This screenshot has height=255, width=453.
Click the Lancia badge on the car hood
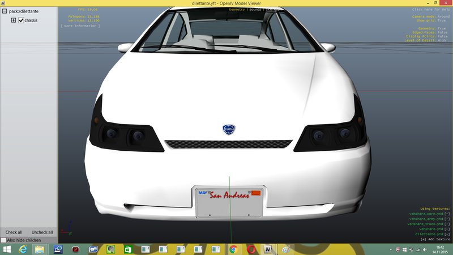coord(229,130)
